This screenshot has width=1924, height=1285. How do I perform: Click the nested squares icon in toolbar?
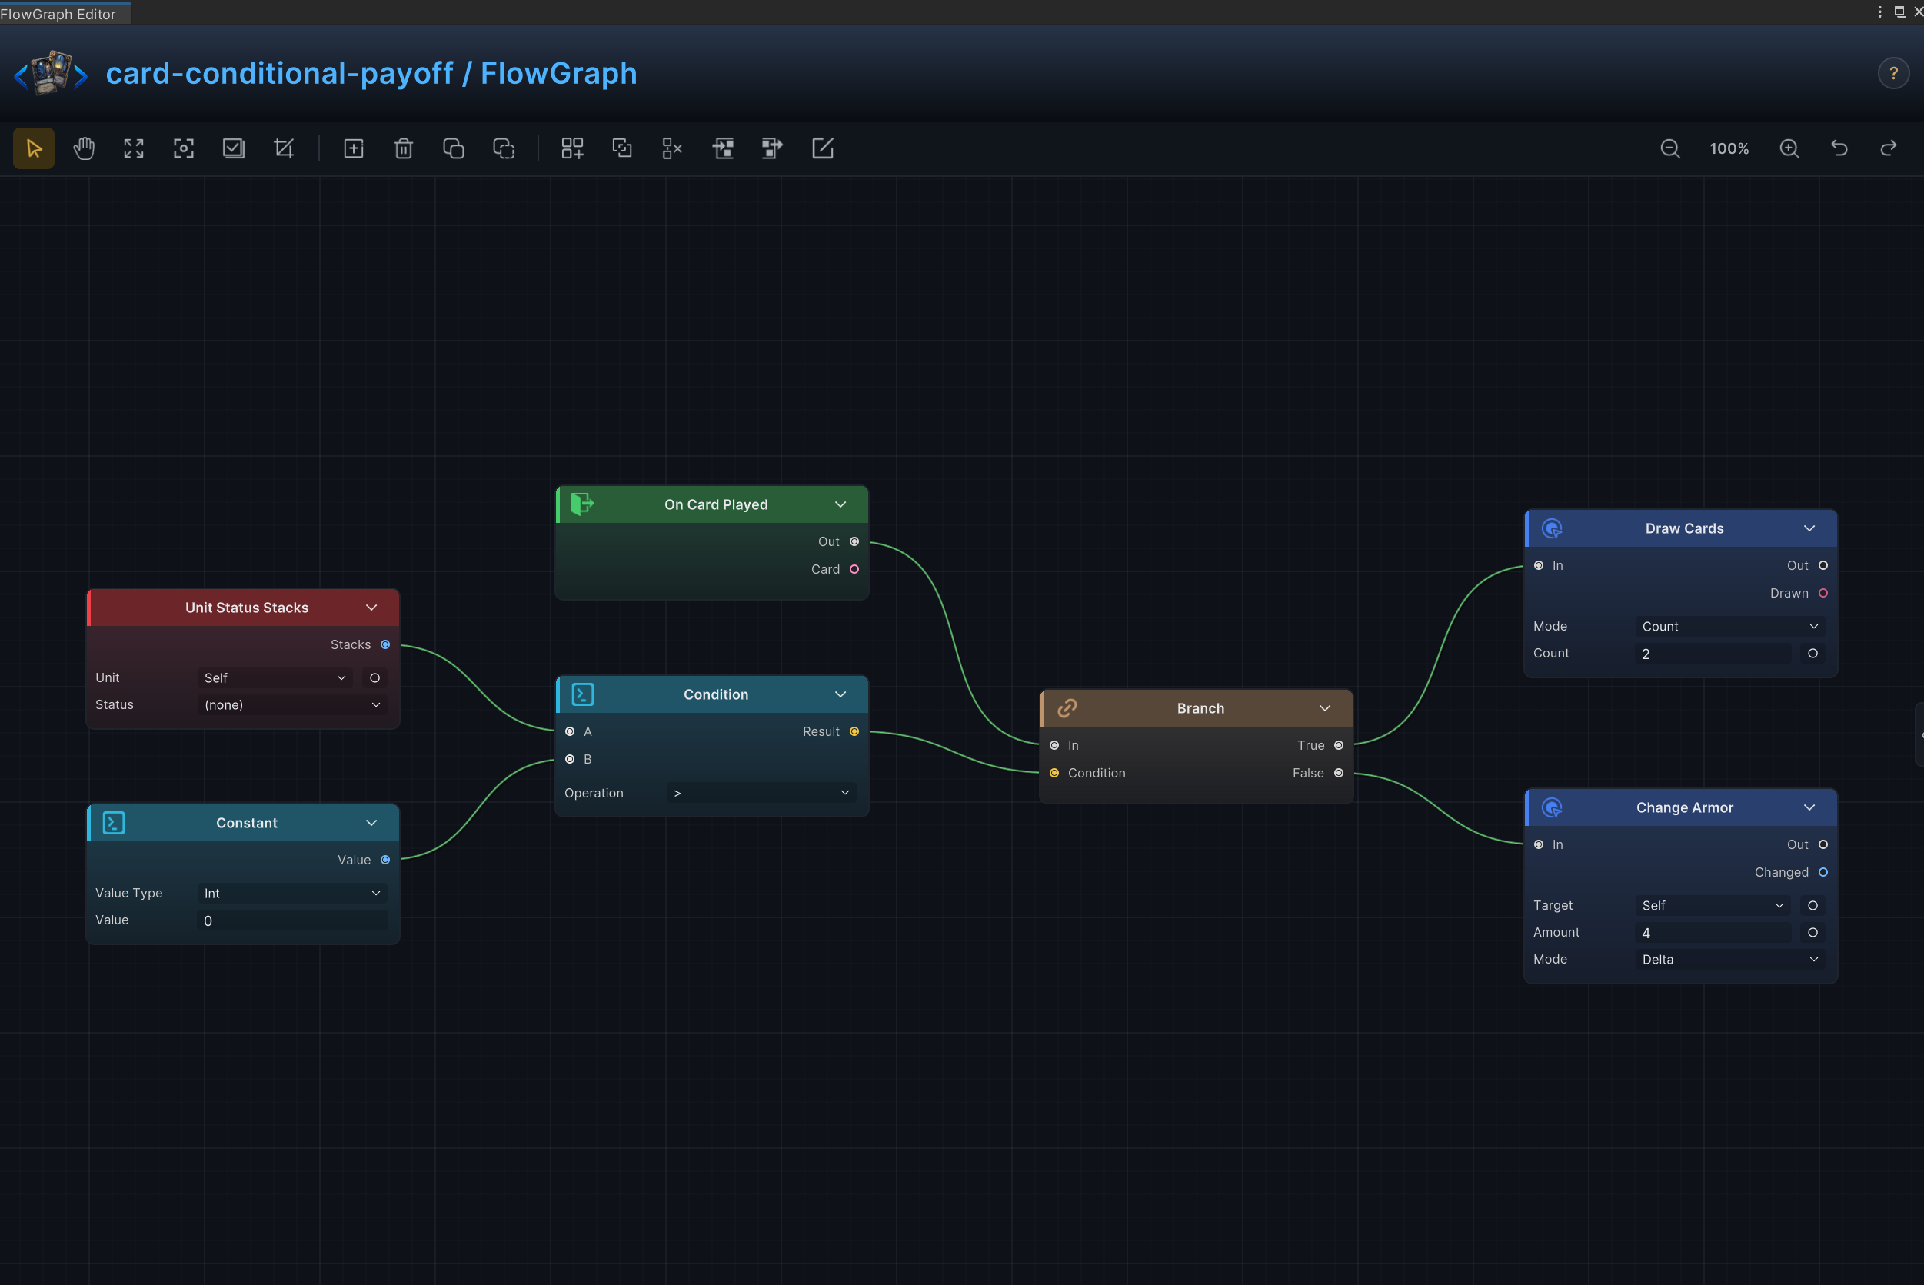pos(622,148)
